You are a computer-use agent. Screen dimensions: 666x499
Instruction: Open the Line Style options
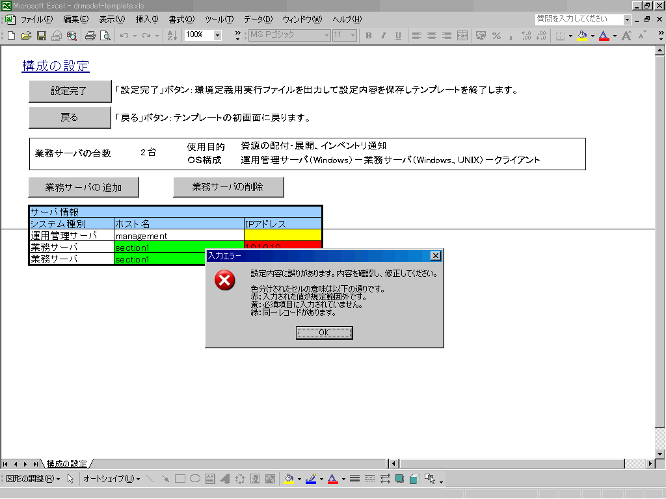click(x=354, y=479)
